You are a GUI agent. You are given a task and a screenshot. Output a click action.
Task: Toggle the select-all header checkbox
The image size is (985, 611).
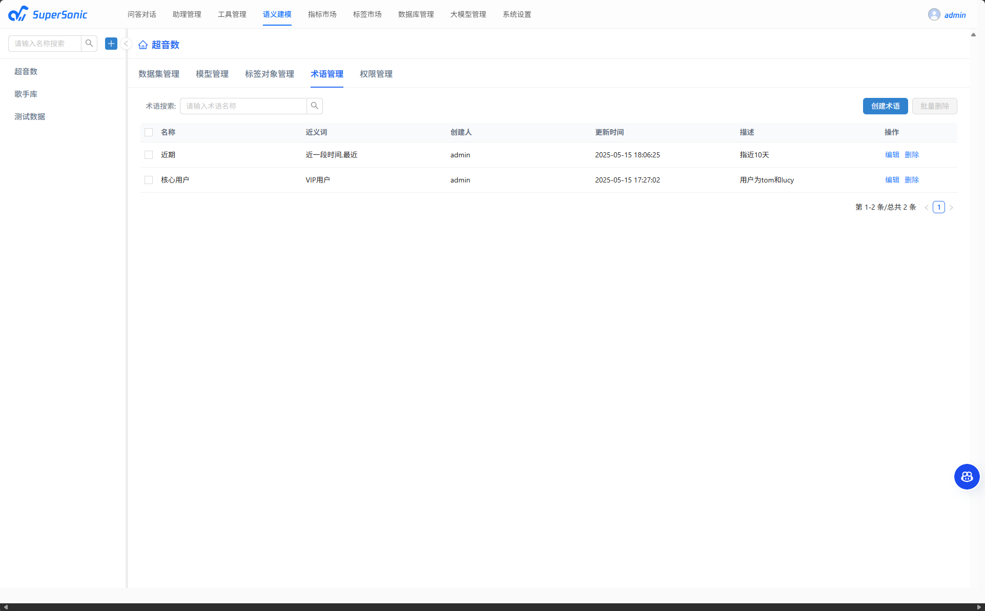point(149,132)
